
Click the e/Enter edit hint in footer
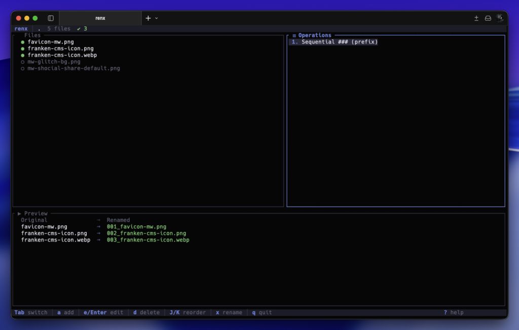tap(103, 312)
